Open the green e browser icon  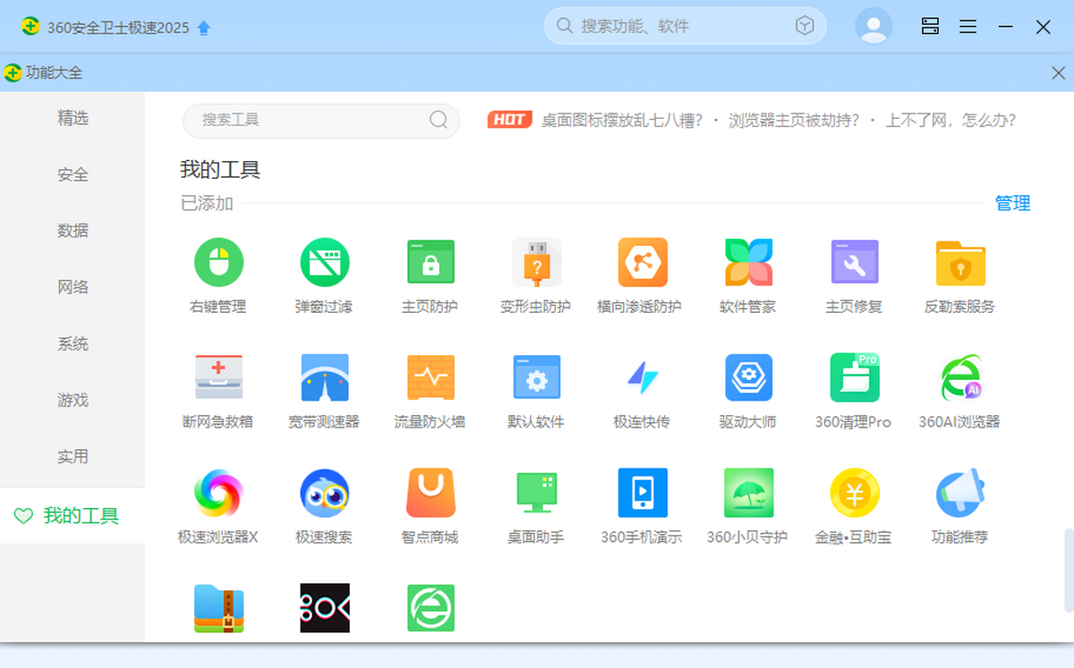[x=430, y=608]
